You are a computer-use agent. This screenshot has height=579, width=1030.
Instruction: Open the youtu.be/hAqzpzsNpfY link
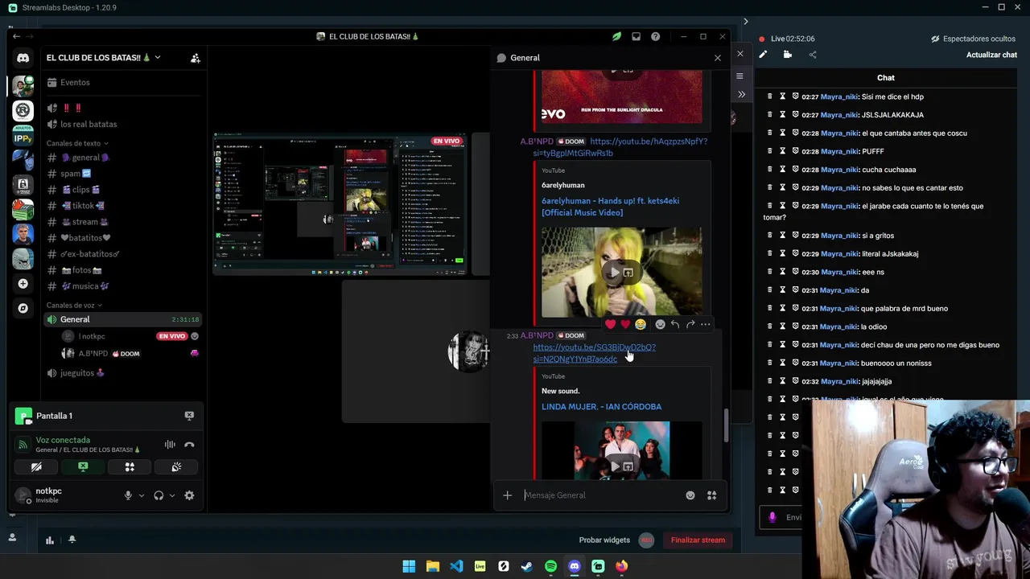click(x=620, y=147)
